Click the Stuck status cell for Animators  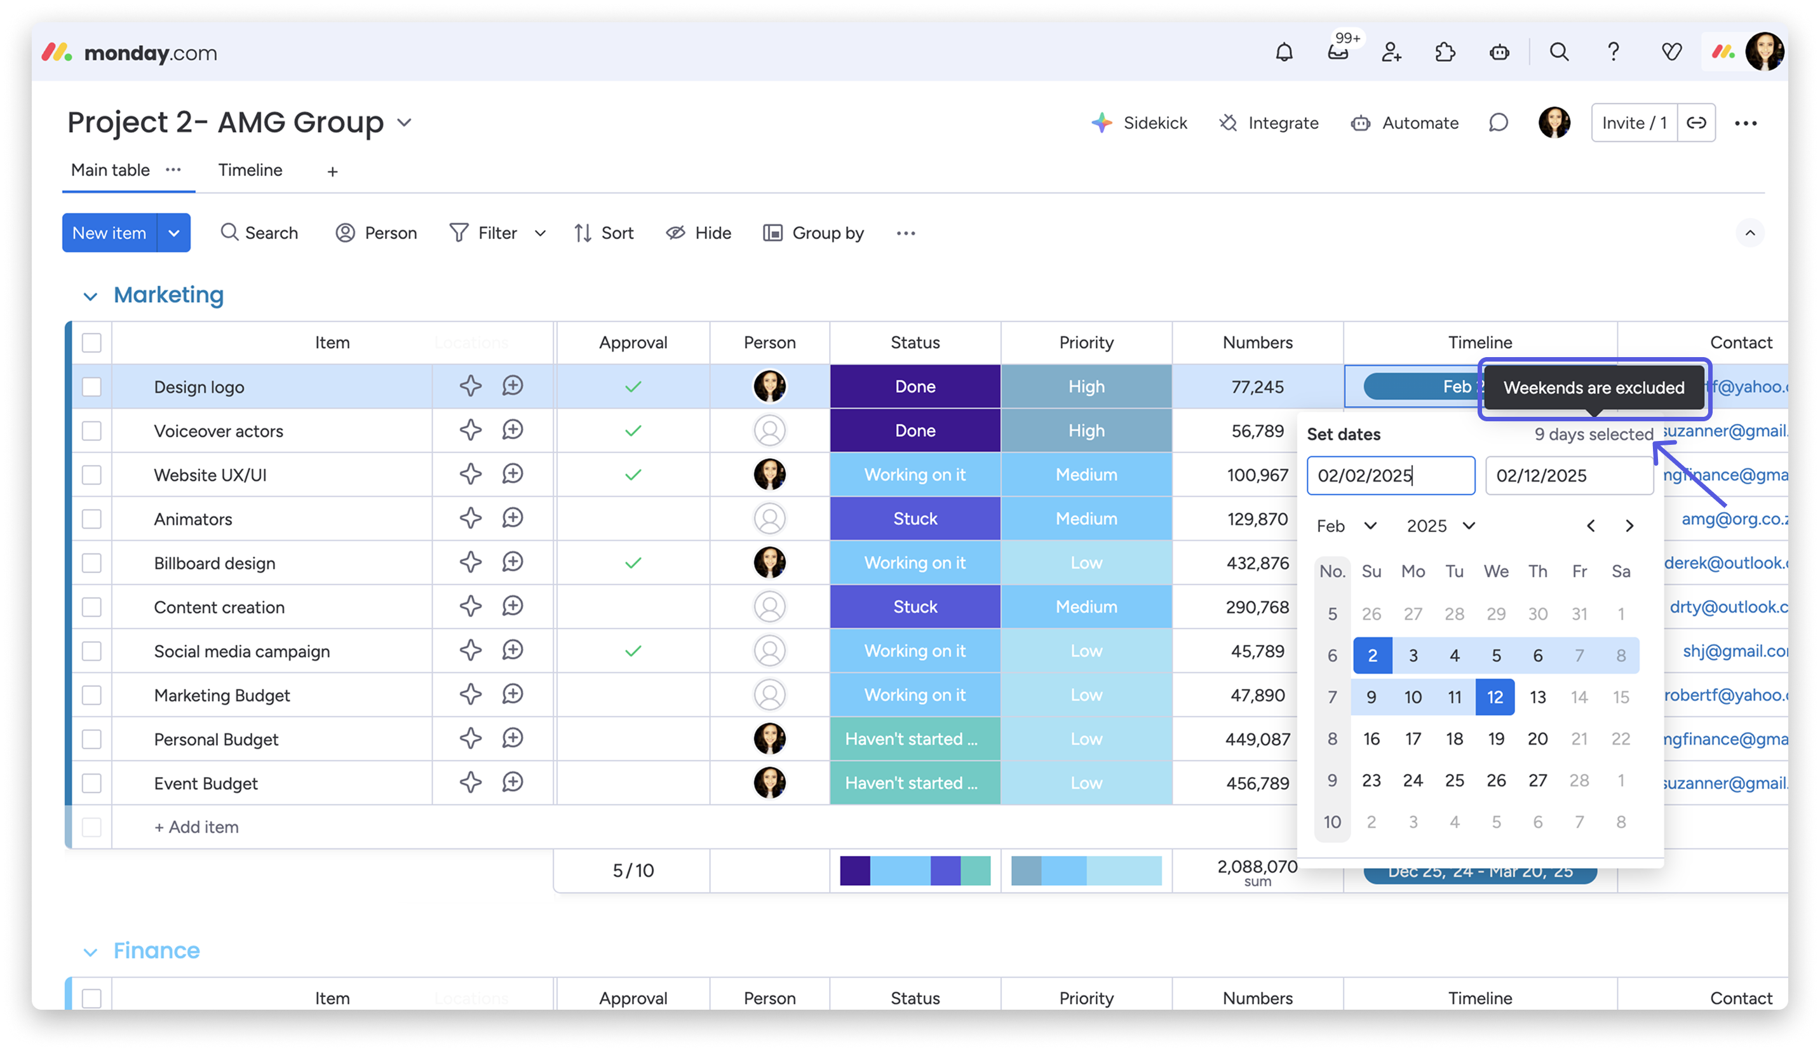pyautogui.click(x=915, y=519)
